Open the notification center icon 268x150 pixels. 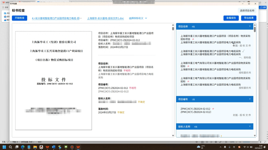click(x=265, y=147)
